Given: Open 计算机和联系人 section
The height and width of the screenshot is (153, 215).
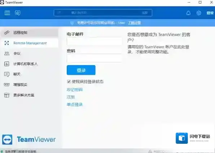Looking at the screenshot, I should tap(29, 64).
